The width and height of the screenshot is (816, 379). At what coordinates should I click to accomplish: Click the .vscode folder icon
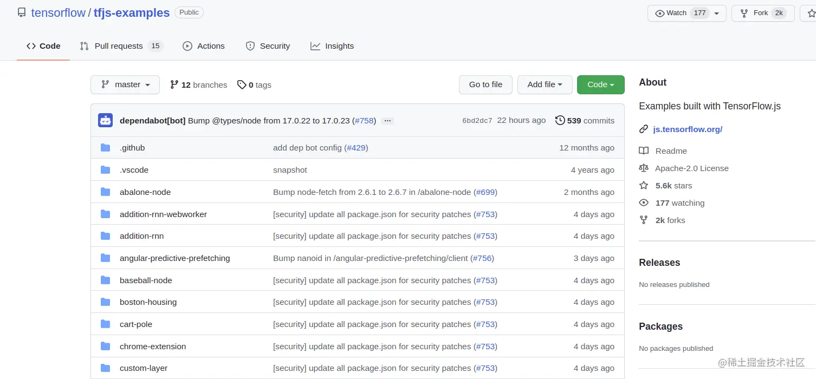(x=106, y=170)
